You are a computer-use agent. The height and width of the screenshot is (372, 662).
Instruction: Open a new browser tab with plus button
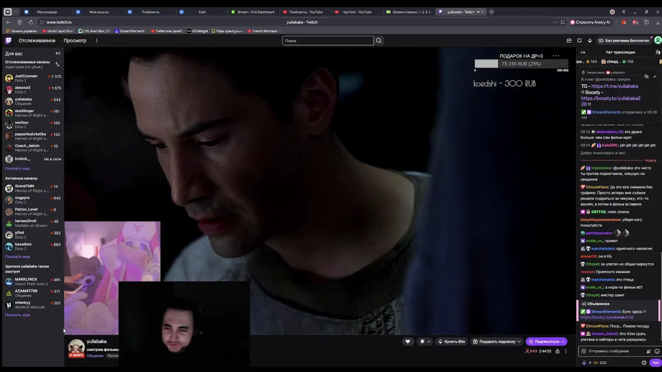click(491, 12)
